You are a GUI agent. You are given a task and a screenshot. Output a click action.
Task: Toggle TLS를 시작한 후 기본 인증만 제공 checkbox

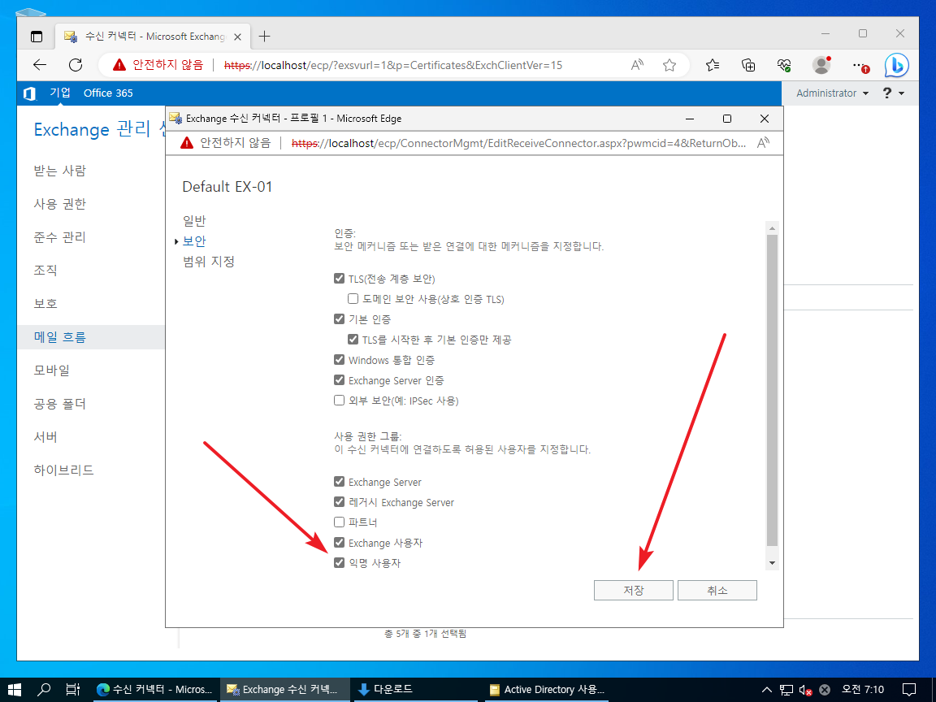(x=353, y=339)
